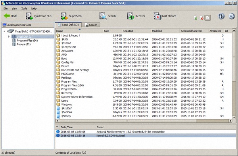Screen dimensions: 238x156
Task: Click the Back arrow toolbar button
Action: click(10, 16)
